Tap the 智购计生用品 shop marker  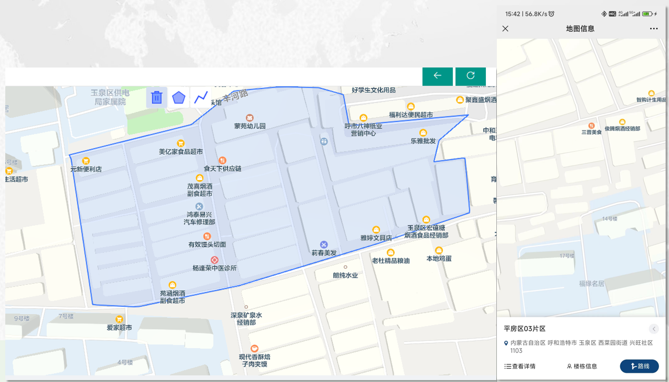click(x=651, y=93)
